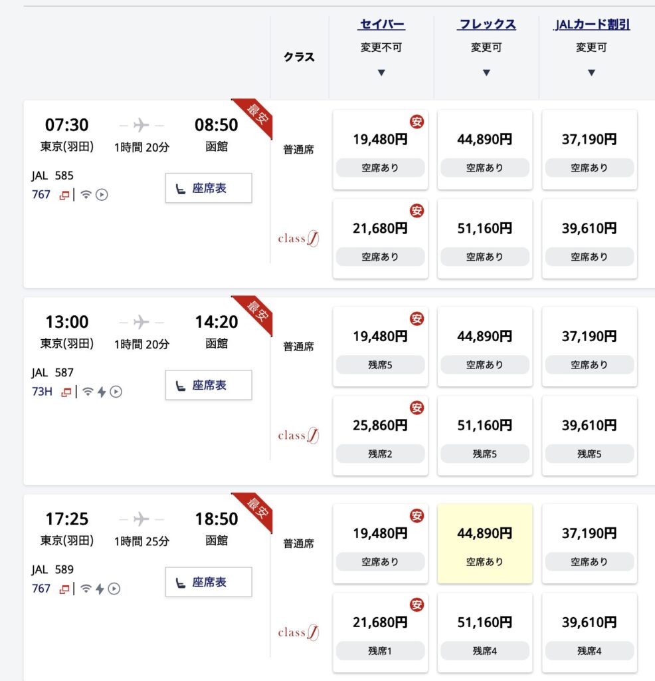Viewport: 655px width, 681px height.
Task: Click the Wi-Fi icon for JAL 585
Action: point(86,195)
